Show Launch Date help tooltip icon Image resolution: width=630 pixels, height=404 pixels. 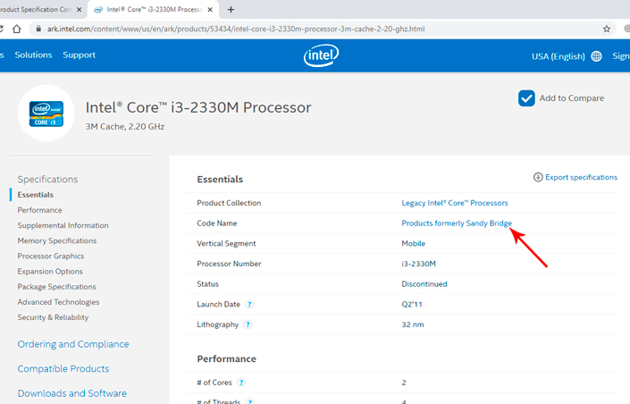(249, 304)
